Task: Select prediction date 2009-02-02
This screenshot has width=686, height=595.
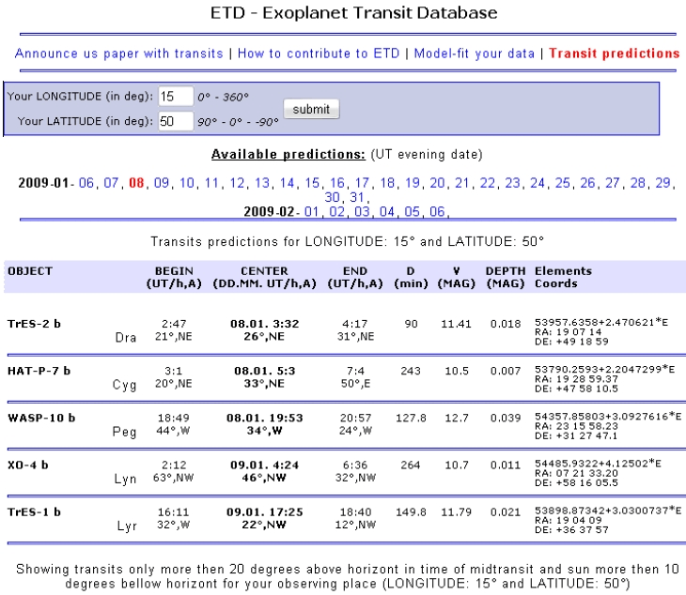Action: [x=336, y=211]
